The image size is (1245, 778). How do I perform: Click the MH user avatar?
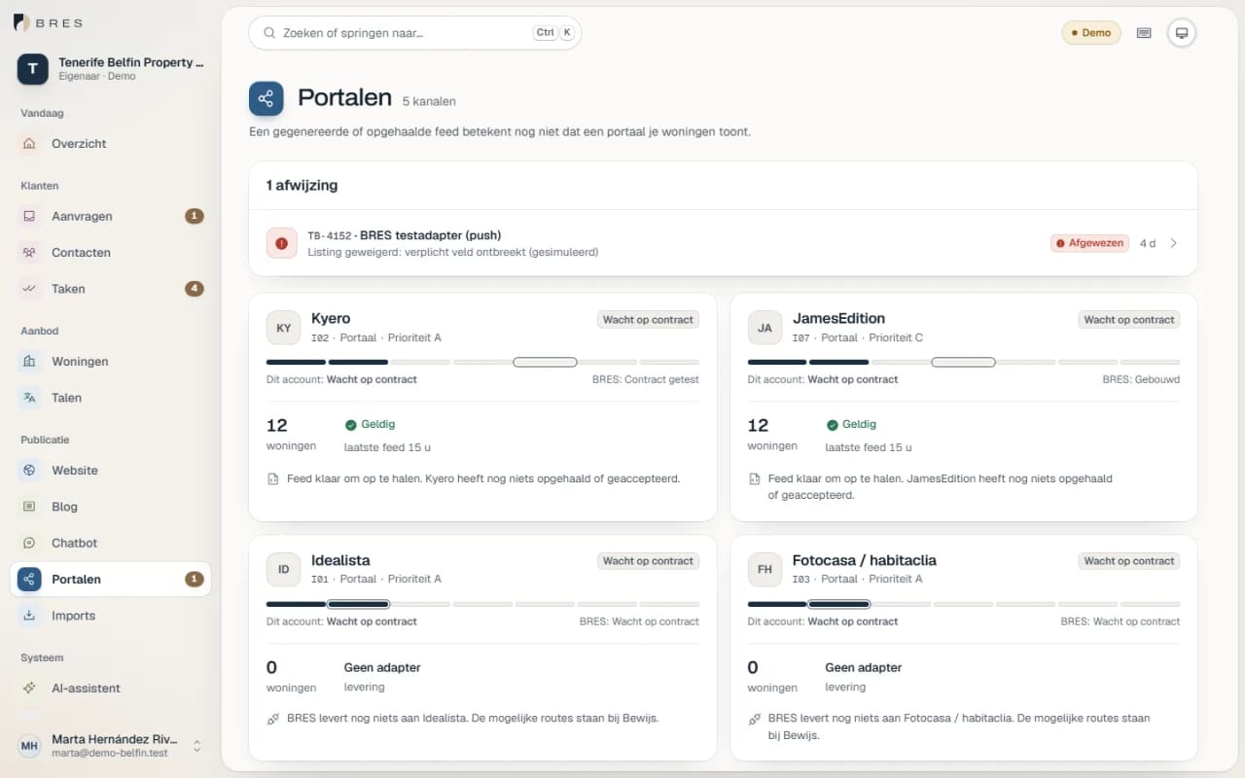[29, 746]
